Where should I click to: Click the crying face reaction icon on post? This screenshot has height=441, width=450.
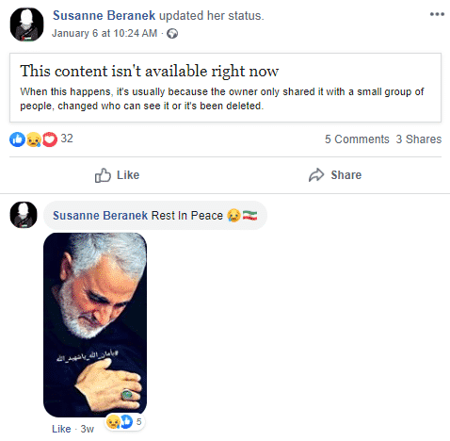click(x=34, y=139)
